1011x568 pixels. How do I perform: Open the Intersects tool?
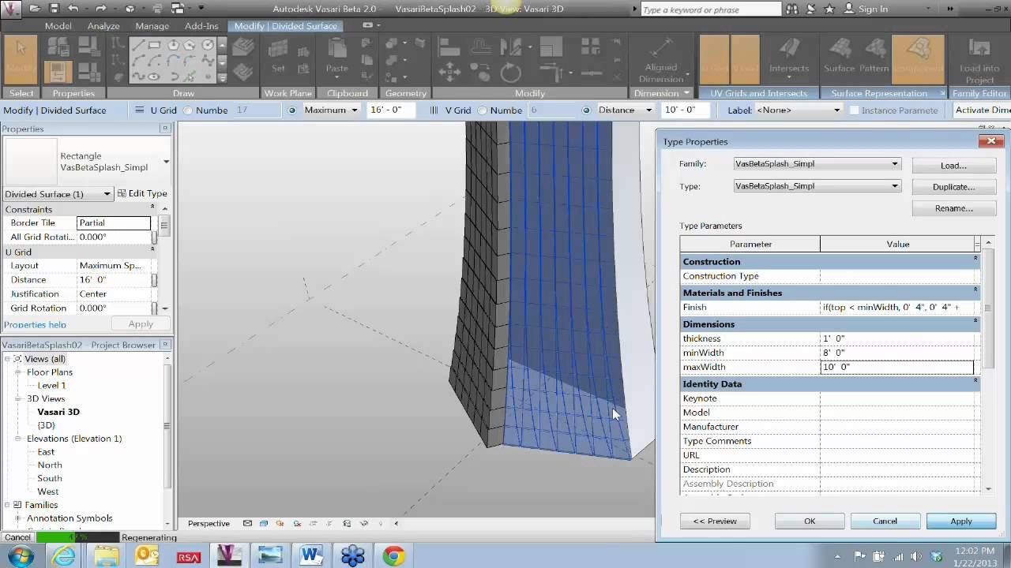[788, 59]
